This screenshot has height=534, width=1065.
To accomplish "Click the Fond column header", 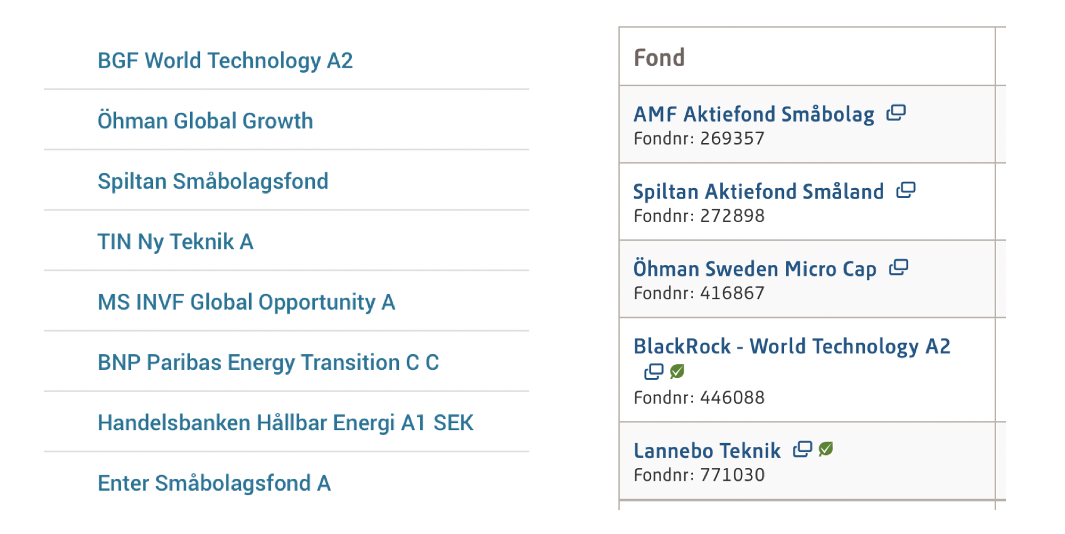I will coord(659,58).
